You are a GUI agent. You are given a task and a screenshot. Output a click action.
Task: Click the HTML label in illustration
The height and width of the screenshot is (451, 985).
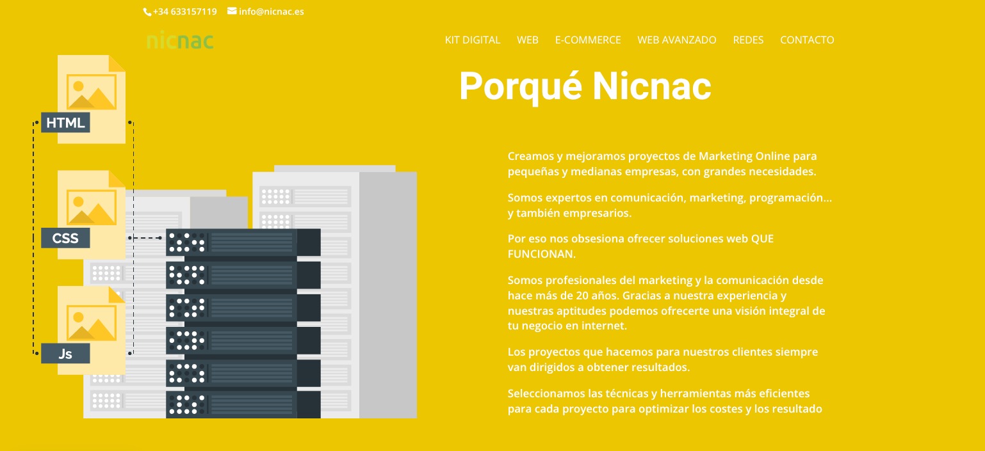click(65, 122)
